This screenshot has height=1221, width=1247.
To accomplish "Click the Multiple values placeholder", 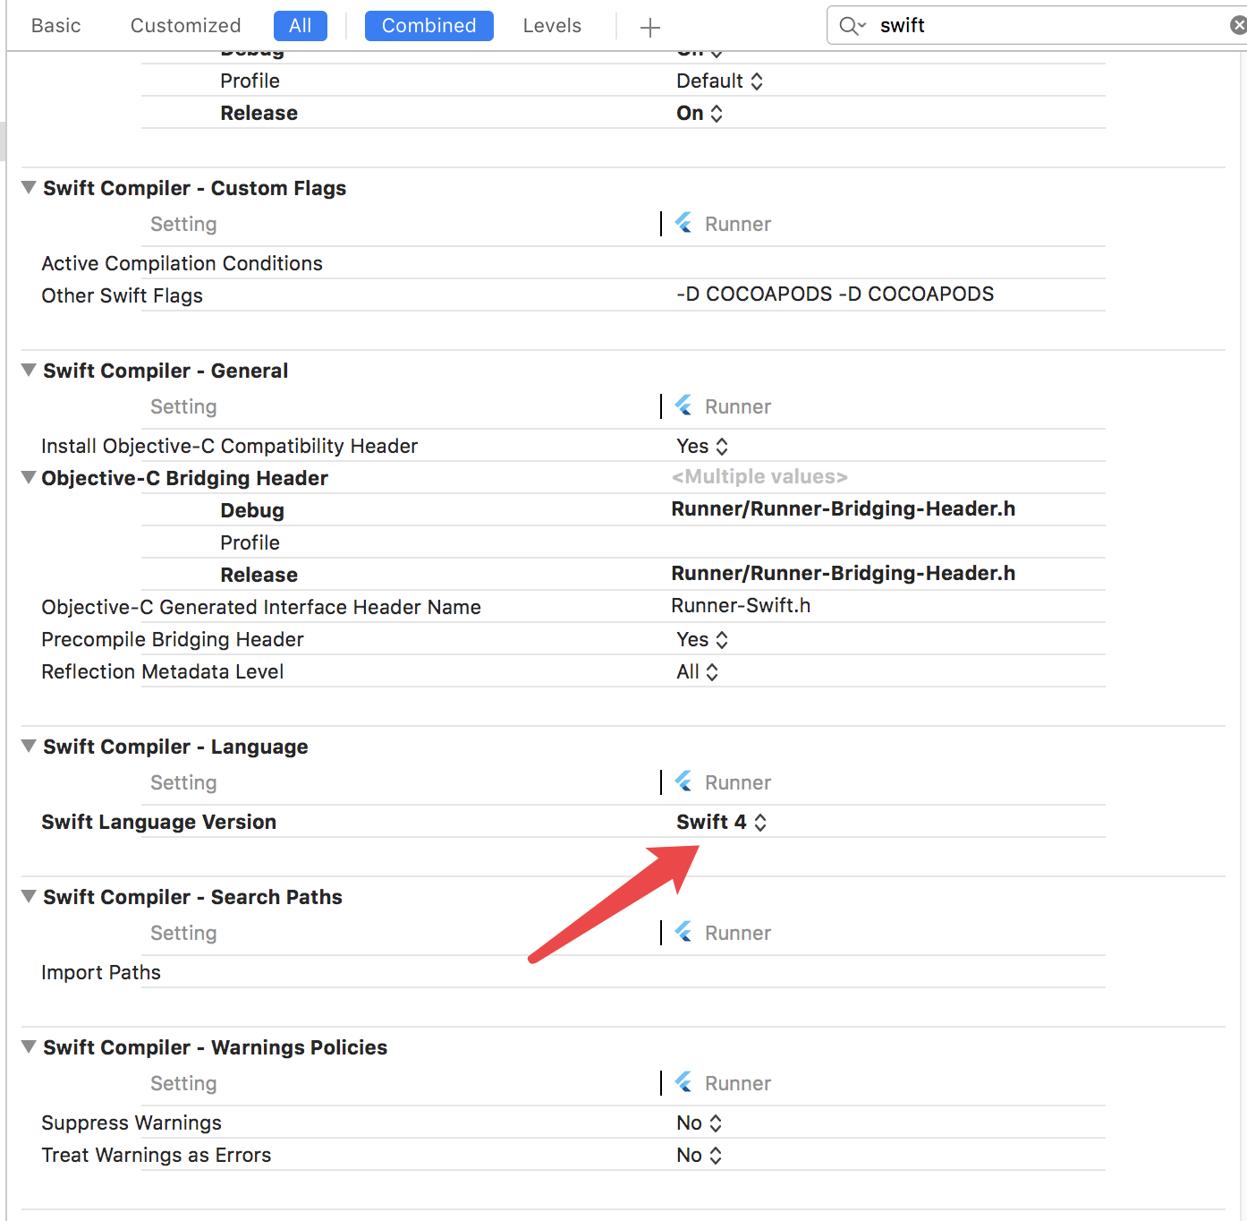I will click(759, 476).
